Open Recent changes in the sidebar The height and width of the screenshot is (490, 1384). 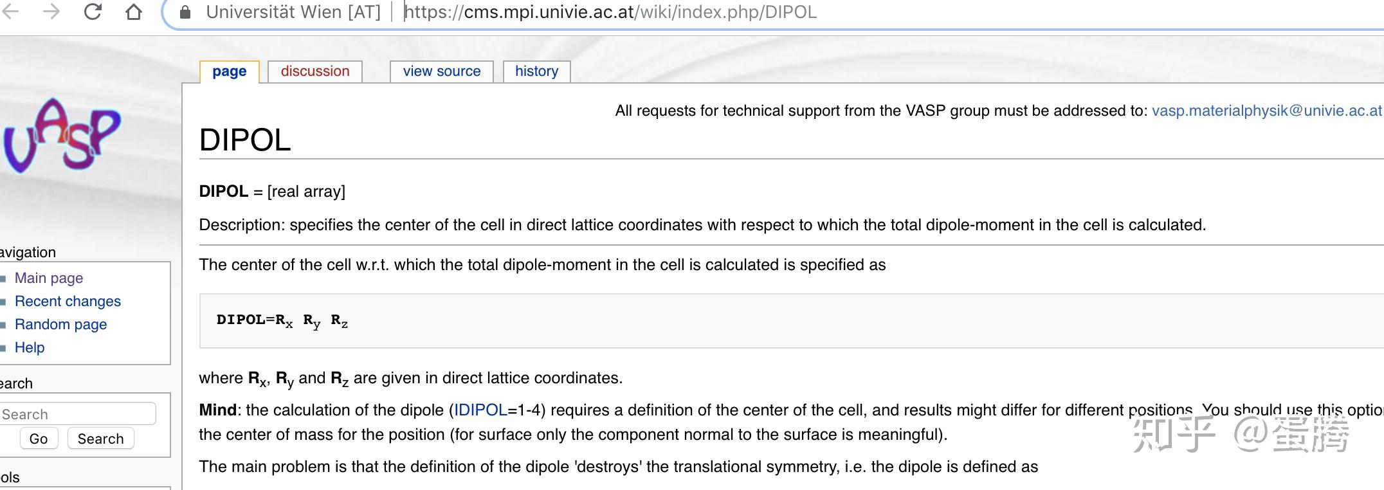(x=68, y=301)
